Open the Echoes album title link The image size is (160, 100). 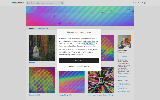click(32, 63)
